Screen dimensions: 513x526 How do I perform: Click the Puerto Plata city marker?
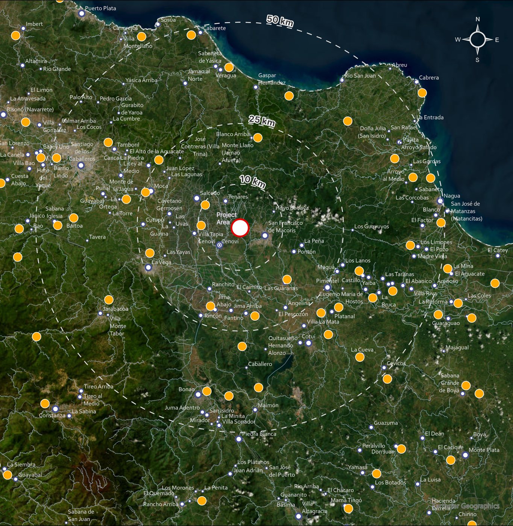82,13
